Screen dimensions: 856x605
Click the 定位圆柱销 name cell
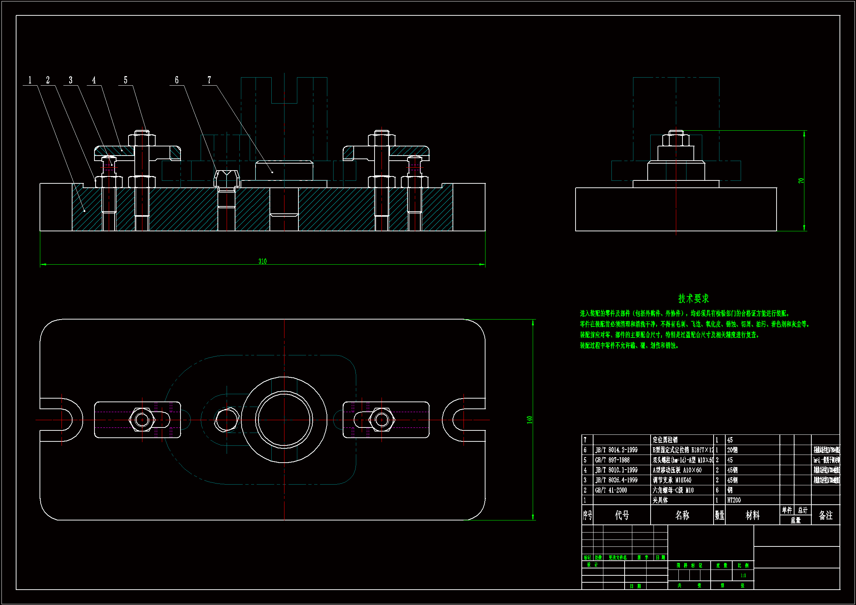tap(665, 440)
